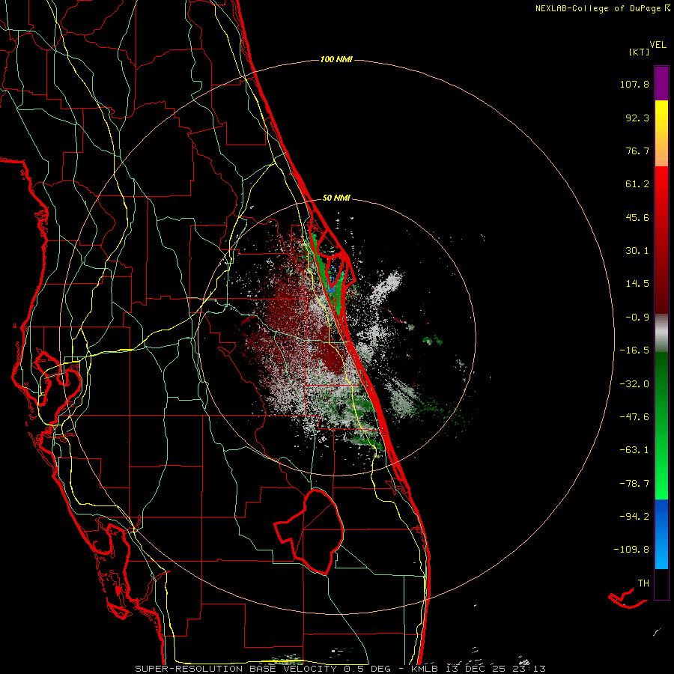Select the 107.8 knot scale value
Screen dimensions: 674x674
[634, 84]
